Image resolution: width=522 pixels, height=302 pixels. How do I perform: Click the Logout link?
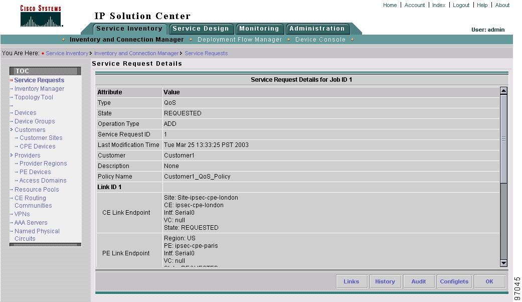pos(461,5)
